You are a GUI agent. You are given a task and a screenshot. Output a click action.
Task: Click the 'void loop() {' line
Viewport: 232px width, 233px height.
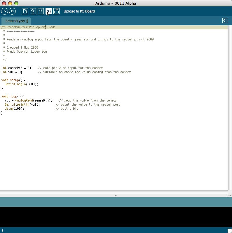13,97
